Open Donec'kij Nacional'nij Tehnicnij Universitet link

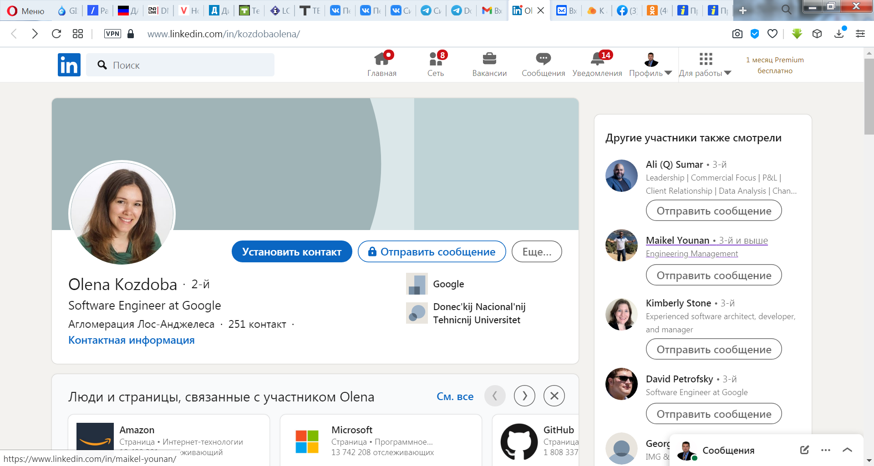tap(466, 313)
